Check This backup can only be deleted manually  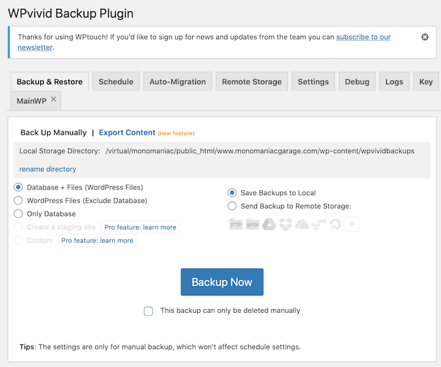[148, 311]
